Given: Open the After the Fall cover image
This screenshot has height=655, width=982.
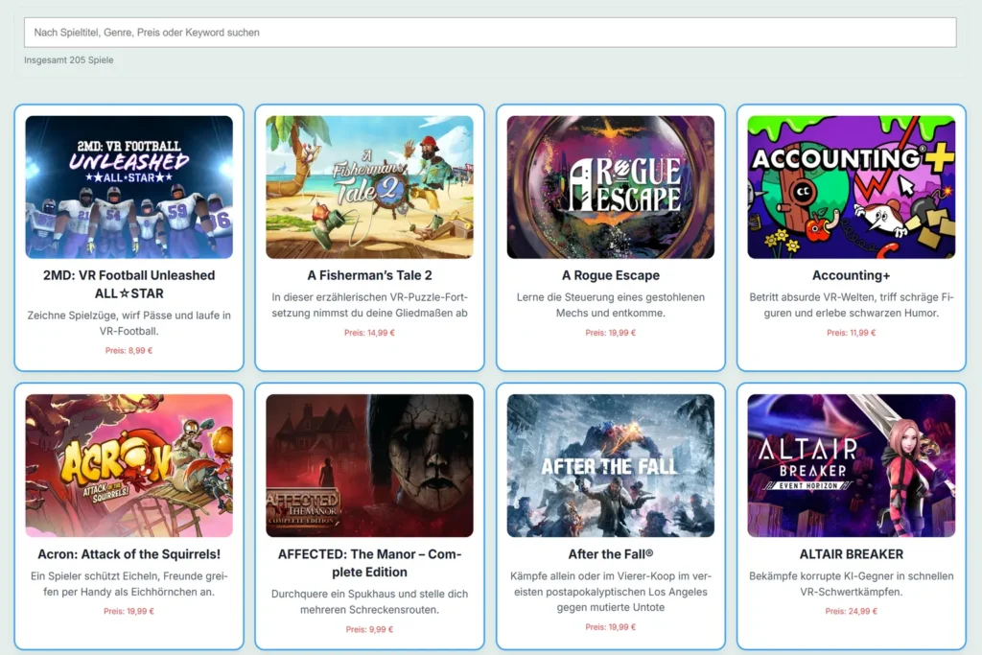Looking at the screenshot, I should pyautogui.click(x=611, y=465).
